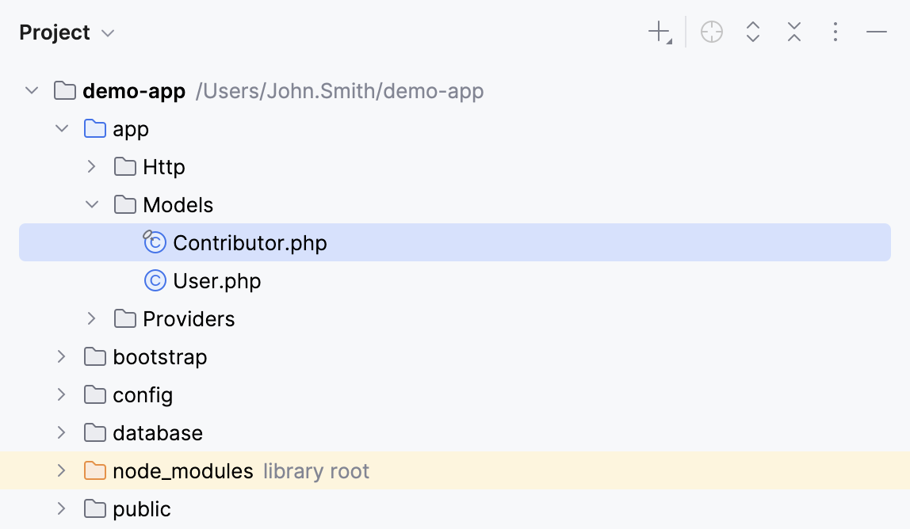
Task: Collapse the app folder
Action: pyautogui.click(x=61, y=128)
